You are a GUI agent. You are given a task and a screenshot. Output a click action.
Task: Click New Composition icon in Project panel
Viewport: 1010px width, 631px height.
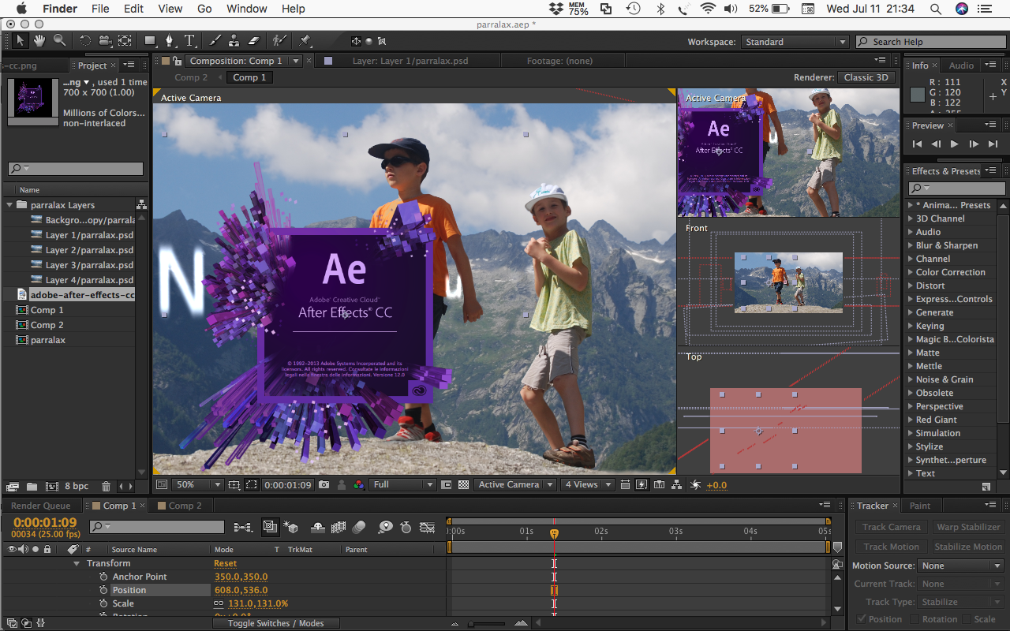51,486
